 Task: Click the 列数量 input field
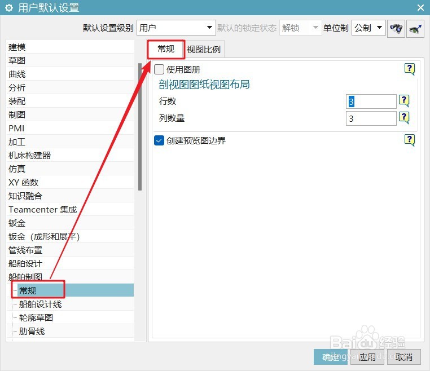(x=371, y=118)
